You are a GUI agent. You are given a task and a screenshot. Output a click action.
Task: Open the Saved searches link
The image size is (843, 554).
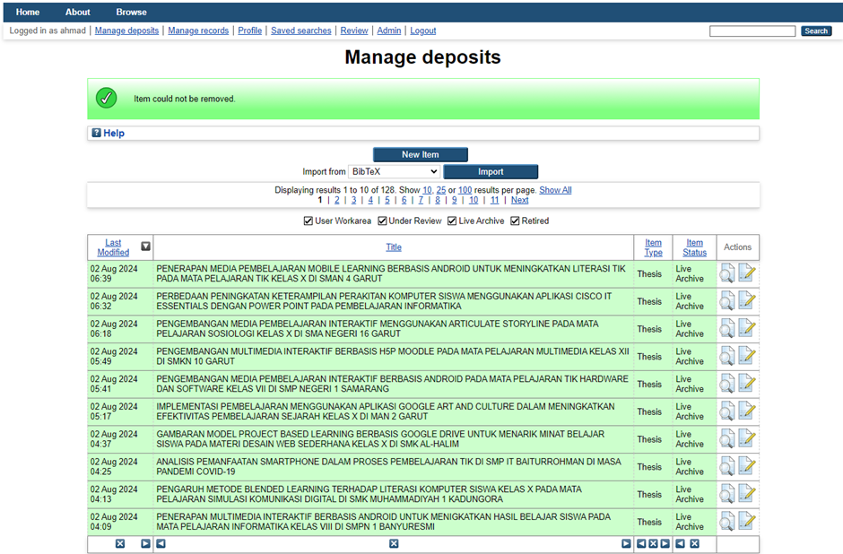[300, 30]
